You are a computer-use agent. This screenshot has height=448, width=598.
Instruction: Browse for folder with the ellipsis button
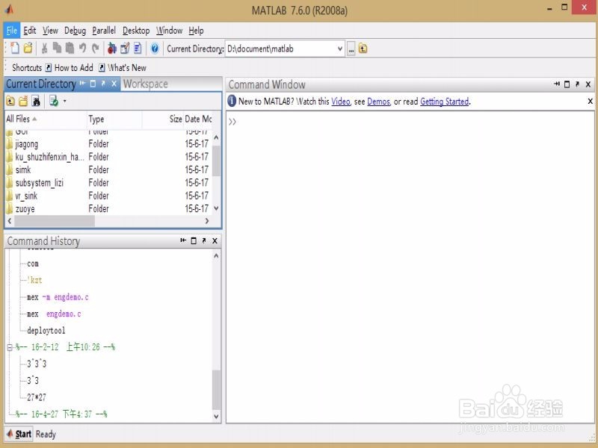351,49
